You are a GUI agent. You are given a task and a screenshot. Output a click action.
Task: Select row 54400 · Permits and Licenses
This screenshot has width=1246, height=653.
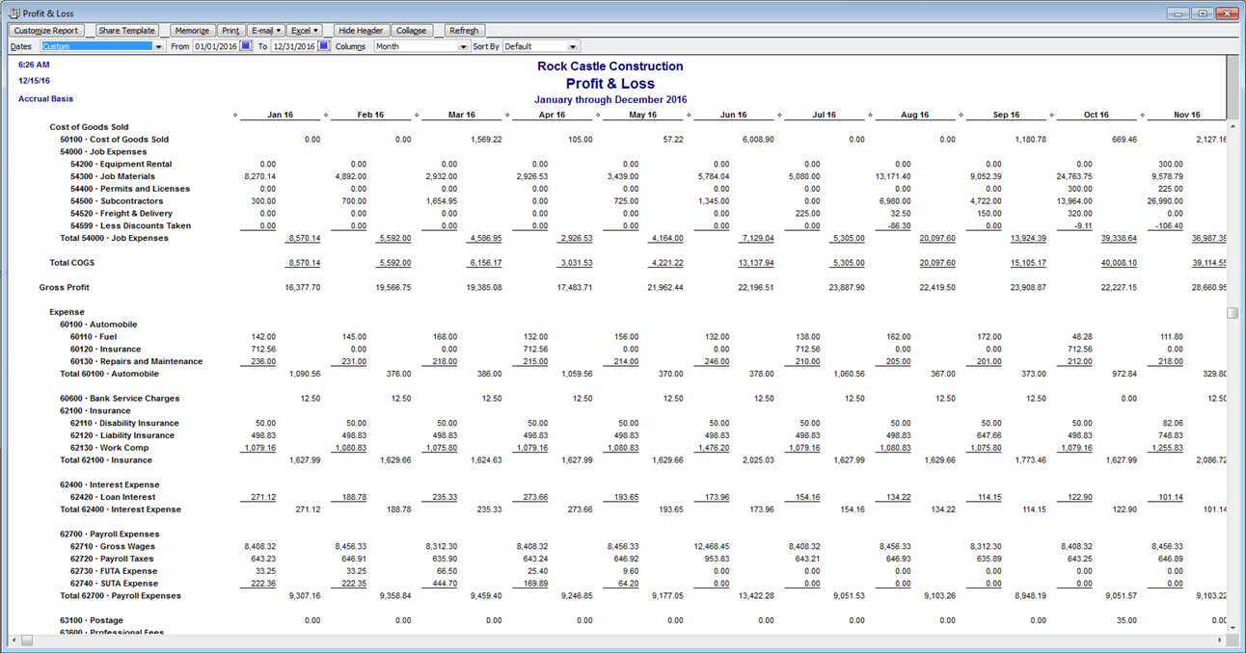click(x=130, y=189)
